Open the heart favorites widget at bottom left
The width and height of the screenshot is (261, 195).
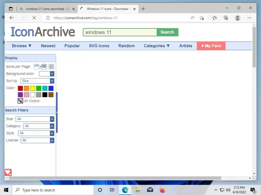tap(8, 172)
